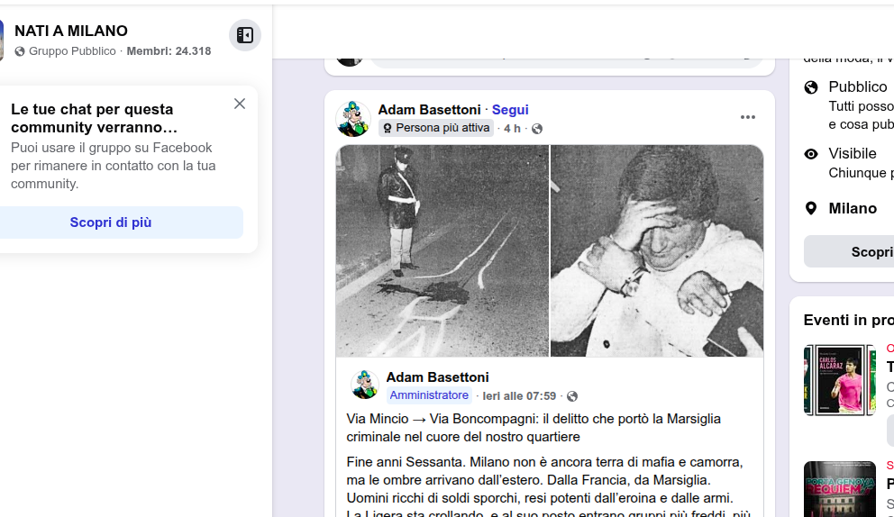Viewport: 894px width, 517px height.
Task: Click the 'Persona più attiva' badge
Action: click(x=436, y=128)
